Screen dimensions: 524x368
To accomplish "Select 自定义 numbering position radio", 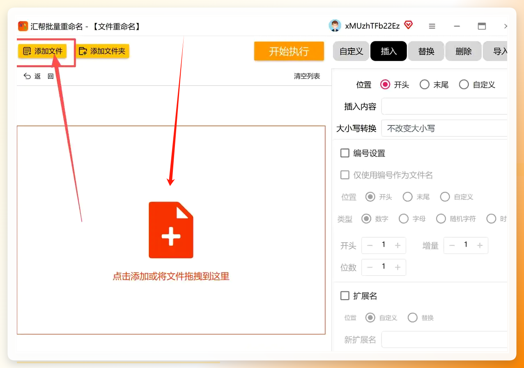I will [x=445, y=197].
